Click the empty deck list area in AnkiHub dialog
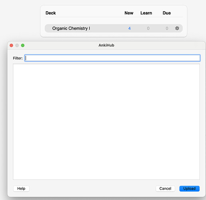The height and width of the screenshot is (200, 206). tap(106, 122)
